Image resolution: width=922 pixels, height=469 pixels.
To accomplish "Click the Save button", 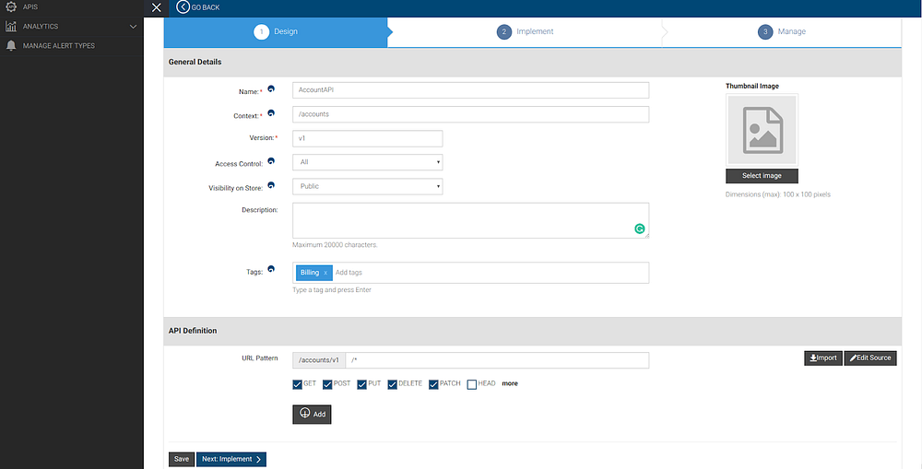I will click(x=182, y=459).
